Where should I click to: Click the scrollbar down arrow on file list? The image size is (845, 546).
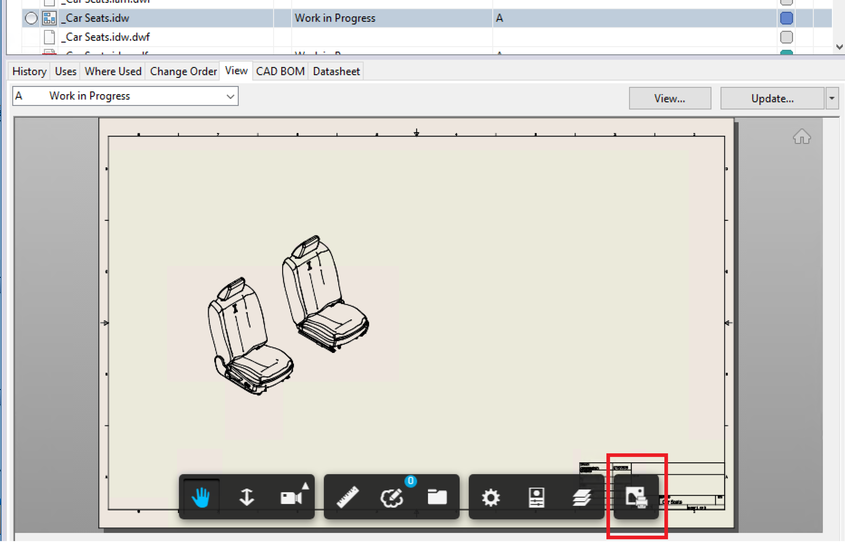click(839, 47)
